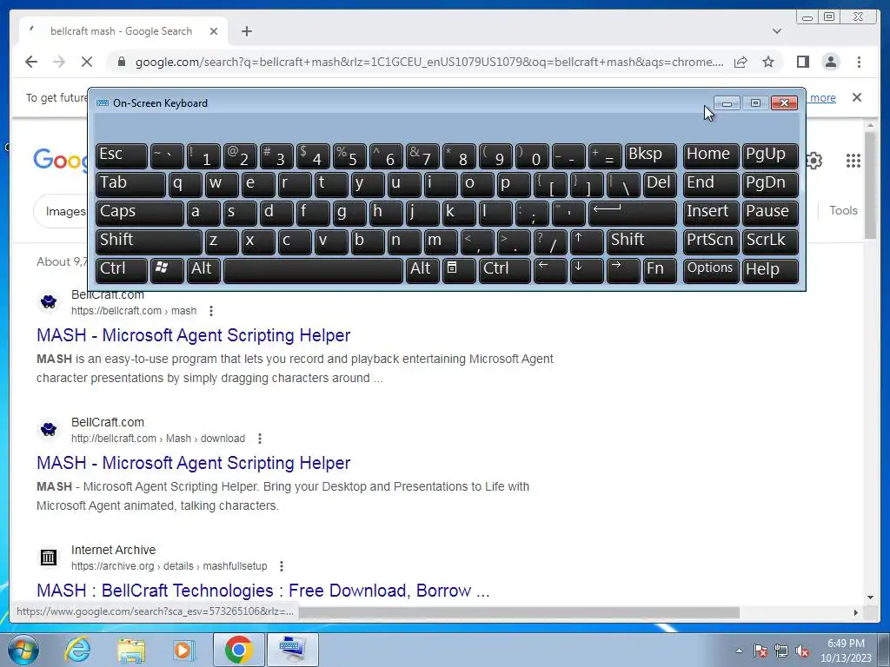Open first MASH - Microsoft Agent Scripting Helper result
This screenshot has width=890, height=667.
point(194,335)
